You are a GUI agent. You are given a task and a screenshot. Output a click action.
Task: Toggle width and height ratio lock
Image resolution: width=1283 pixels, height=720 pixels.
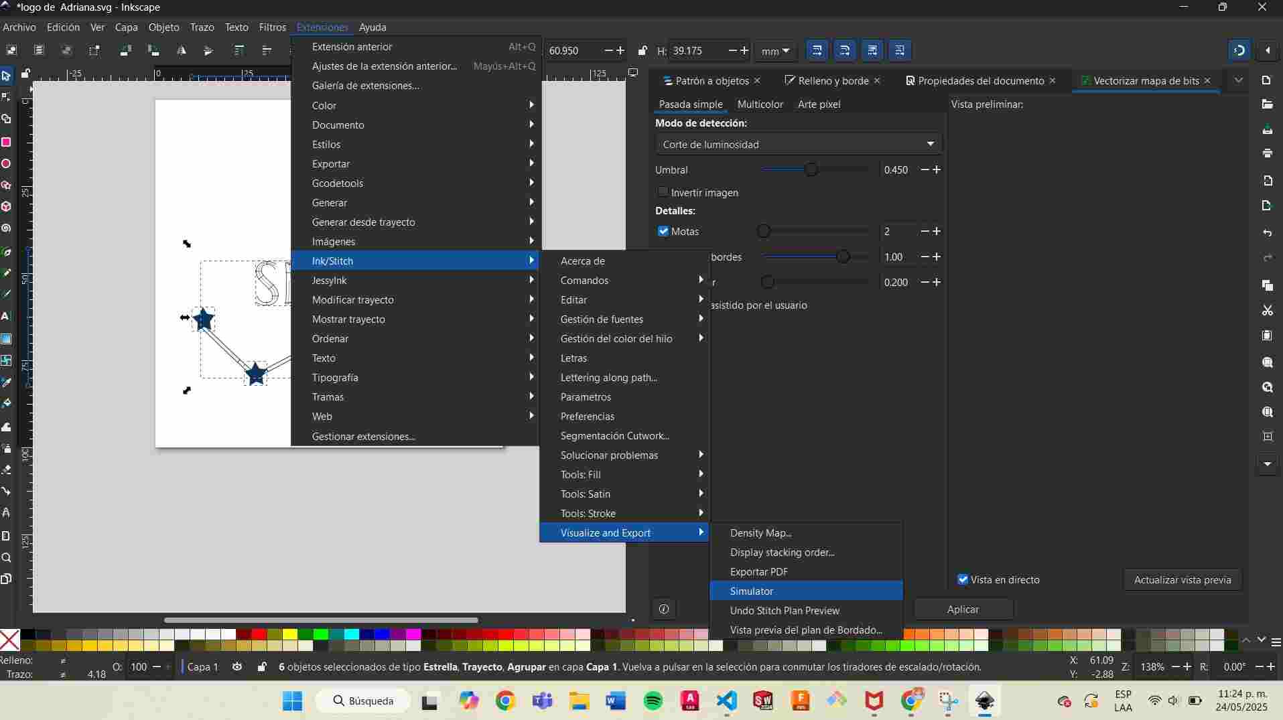[x=643, y=50]
